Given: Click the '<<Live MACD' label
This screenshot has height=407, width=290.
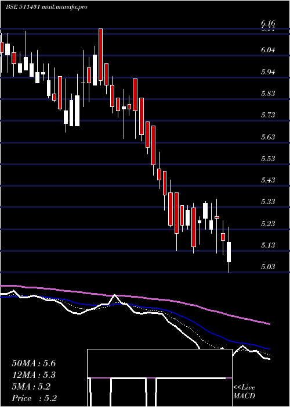Looking at the screenshot, I should pos(244,391).
